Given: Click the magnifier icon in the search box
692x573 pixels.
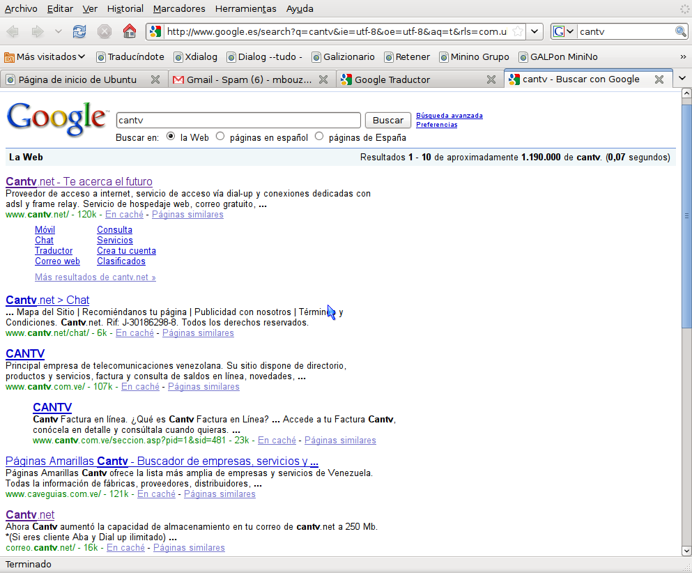Looking at the screenshot, I should (681, 31).
